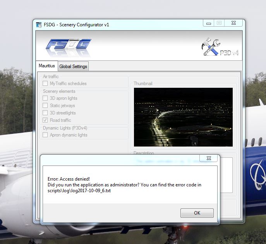Enable the Static jetways option
The width and height of the screenshot is (266, 244).
coord(45,106)
